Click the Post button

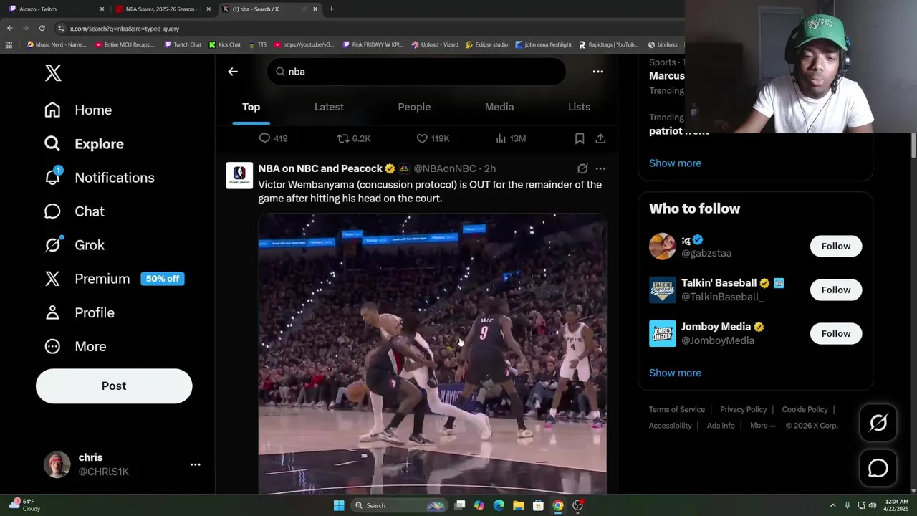[114, 386]
